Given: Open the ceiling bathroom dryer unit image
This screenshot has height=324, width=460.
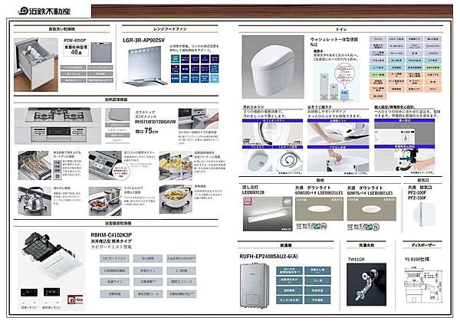Looking at the screenshot, I should [x=52, y=254].
